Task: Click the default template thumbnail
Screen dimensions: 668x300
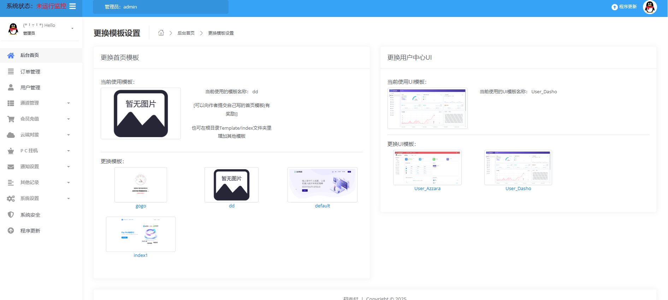Action: tap(322, 185)
